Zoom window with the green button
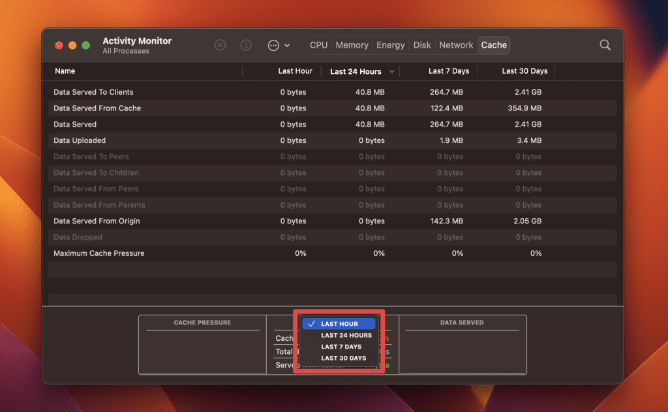Screen dimensions: 668x412 click(x=85, y=45)
